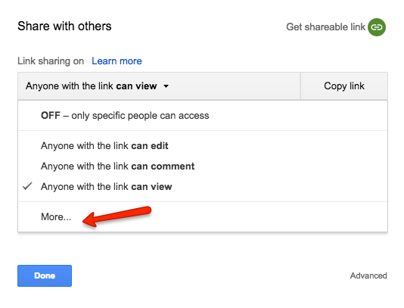This screenshot has height=308, width=404.
Task: Select 'Anyone with the link can edit'
Action: (x=203, y=145)
